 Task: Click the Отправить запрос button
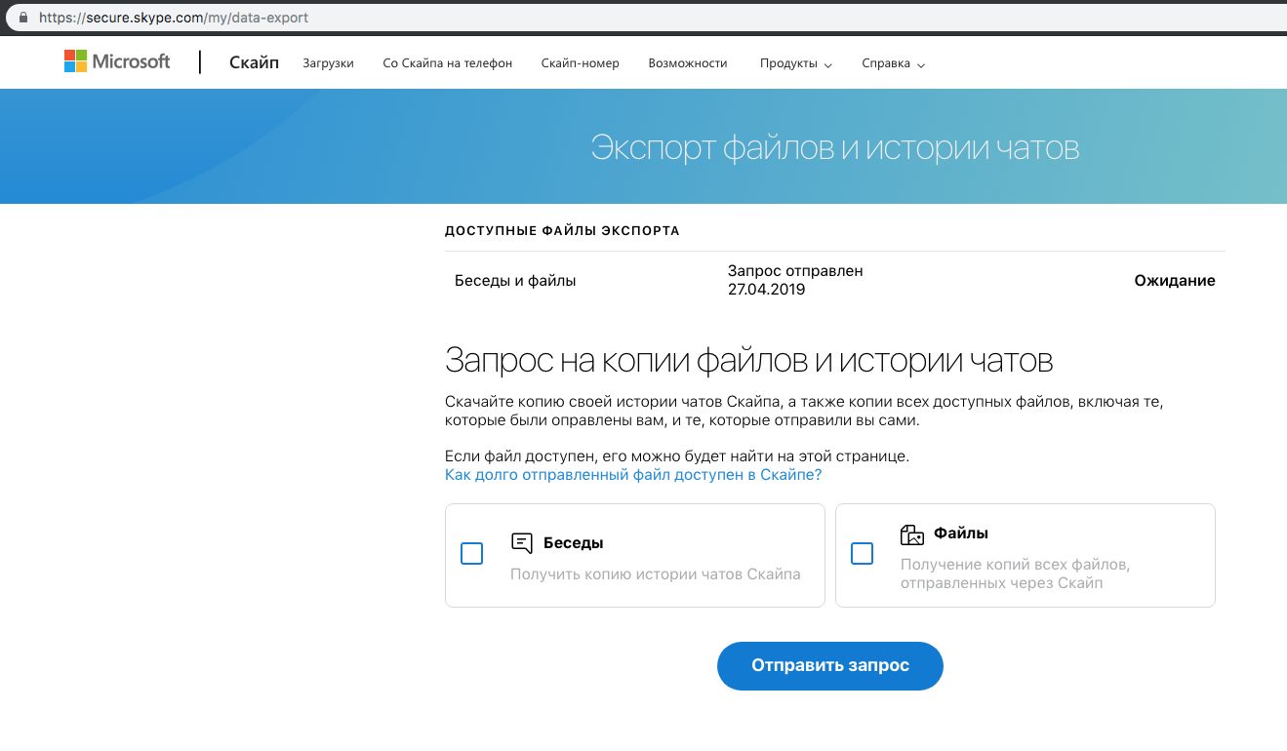[830, 666]
